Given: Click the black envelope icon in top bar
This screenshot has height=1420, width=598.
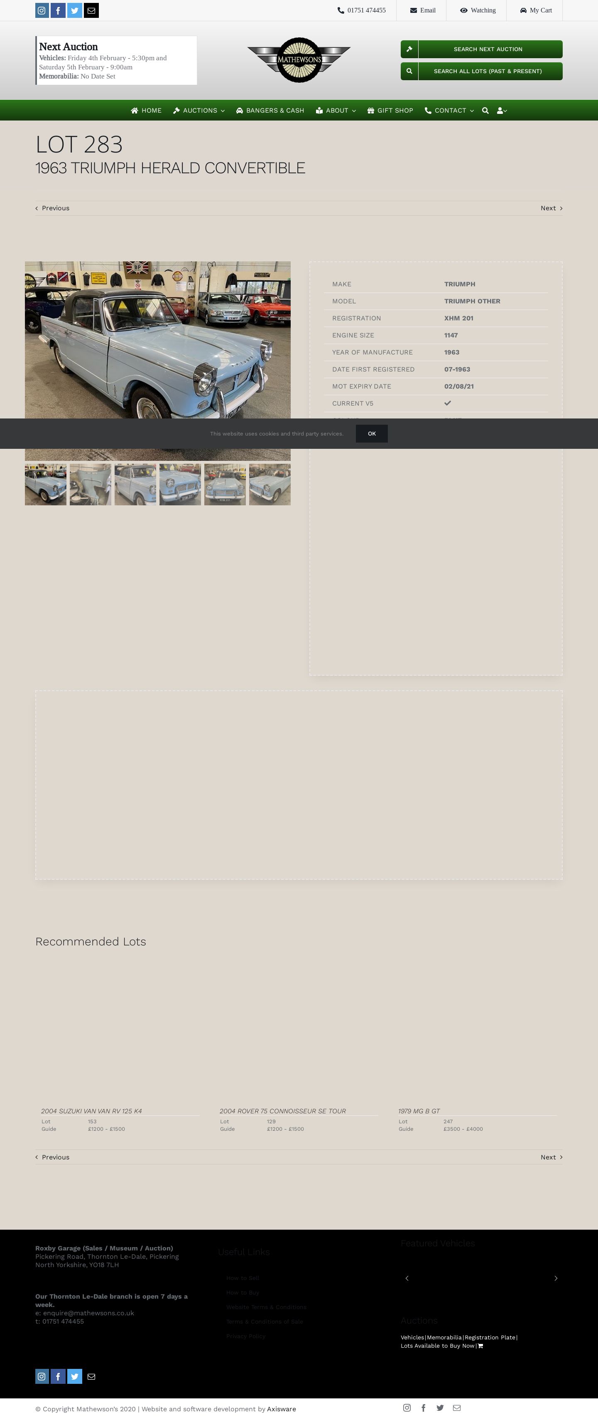Looking at the screenshot, I should pyautogui.click(x=91, y=10).
